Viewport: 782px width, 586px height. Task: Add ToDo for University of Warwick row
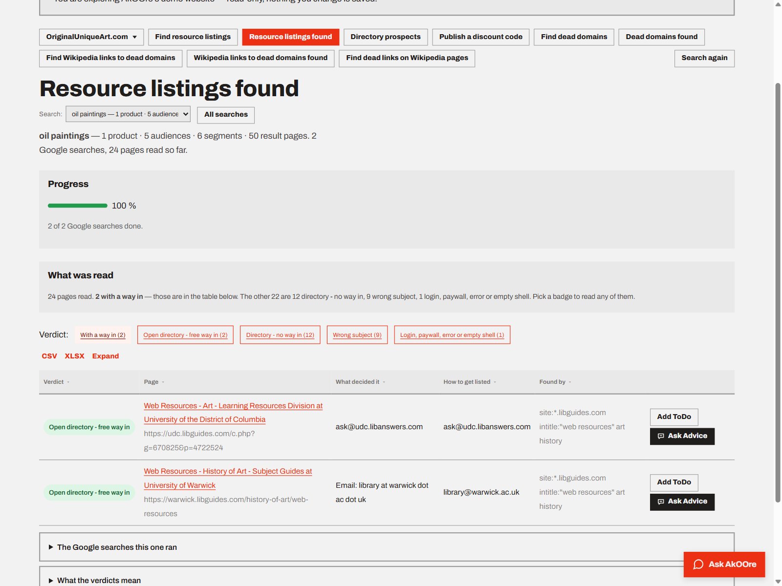click(674, 482)
